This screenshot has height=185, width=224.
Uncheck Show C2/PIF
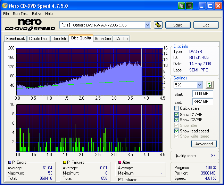coord(176,120)
